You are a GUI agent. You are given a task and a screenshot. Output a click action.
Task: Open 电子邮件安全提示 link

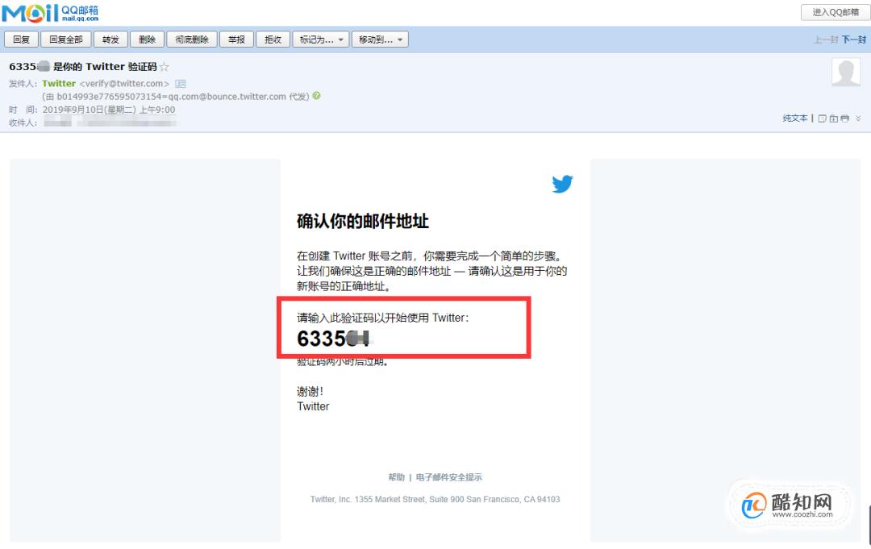point(448,477)
